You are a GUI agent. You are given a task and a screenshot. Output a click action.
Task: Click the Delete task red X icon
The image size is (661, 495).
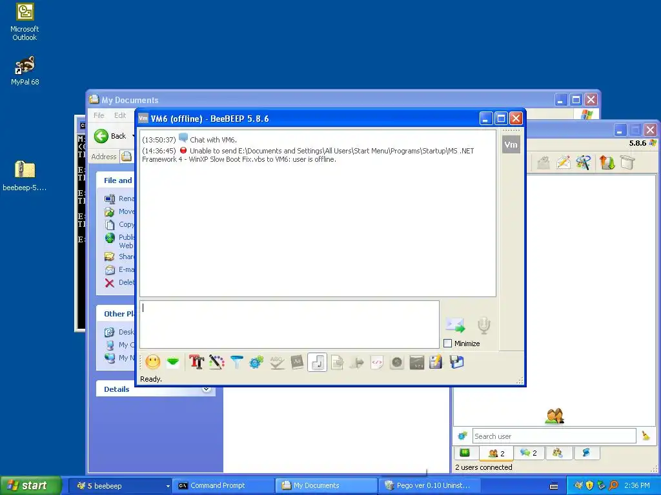110,282
